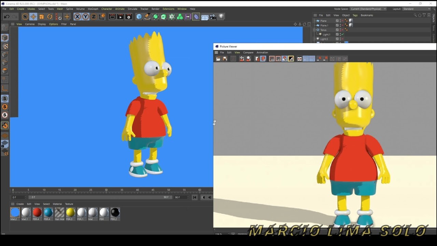This screenshot has width=437, height=246.
Task: Open the MoGraph menu
Action: (x=92, y=9)
